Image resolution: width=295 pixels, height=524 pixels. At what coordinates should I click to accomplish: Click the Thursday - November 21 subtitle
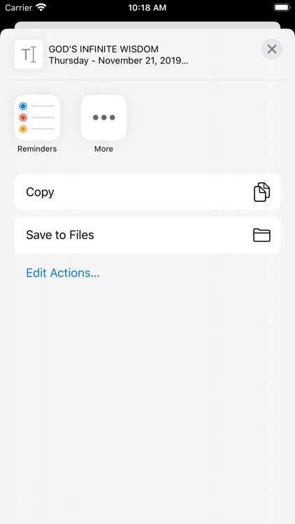[x=118, y=61]
